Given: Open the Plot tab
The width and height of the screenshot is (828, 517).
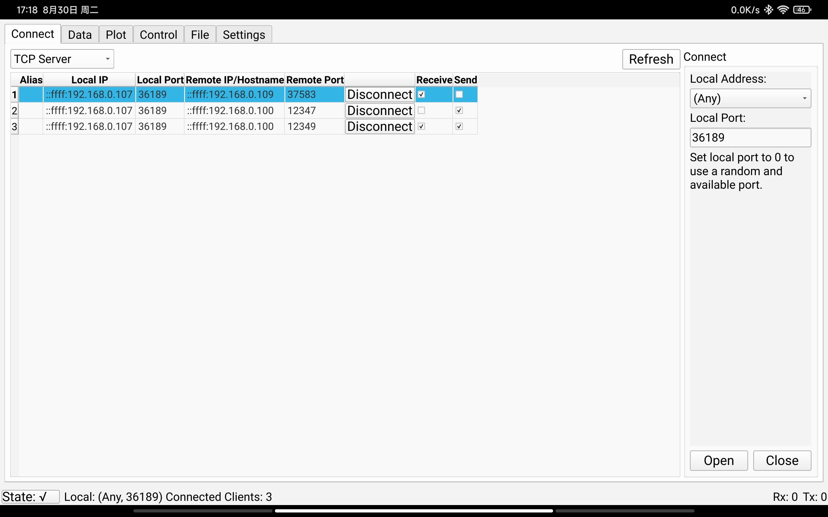Looking at the screenshot, I should (x=116, y=35).
